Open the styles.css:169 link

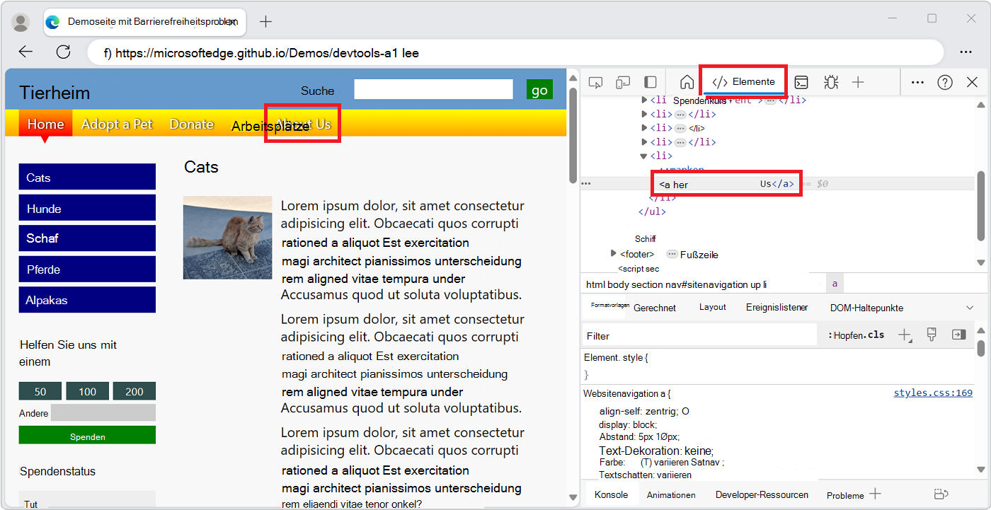(933, 393)
